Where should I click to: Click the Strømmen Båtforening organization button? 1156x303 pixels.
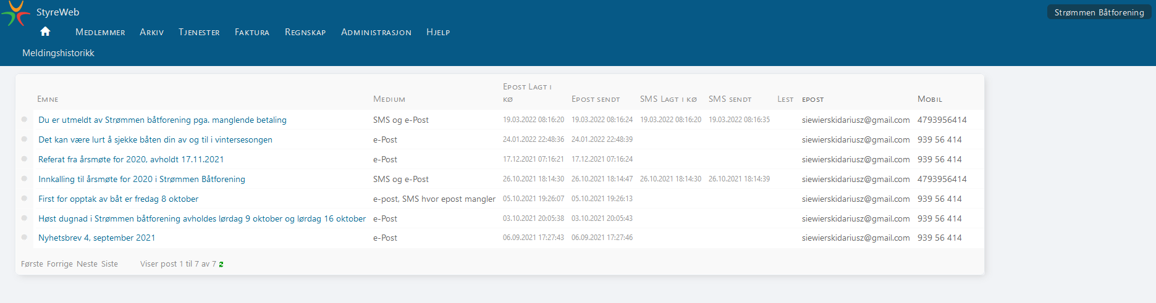(x=1099, y=12)
